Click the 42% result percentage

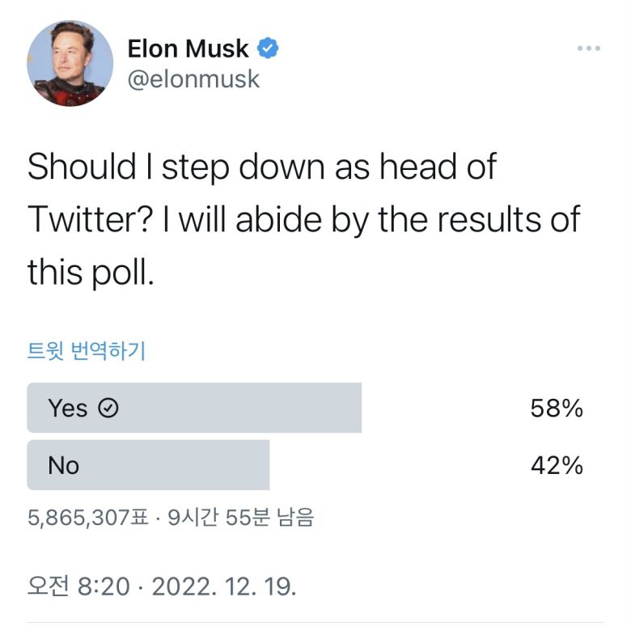[557, 465]
